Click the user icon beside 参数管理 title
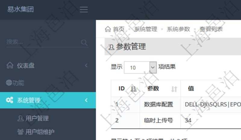Viewport: 241px width, 140px height. point(111,47)
